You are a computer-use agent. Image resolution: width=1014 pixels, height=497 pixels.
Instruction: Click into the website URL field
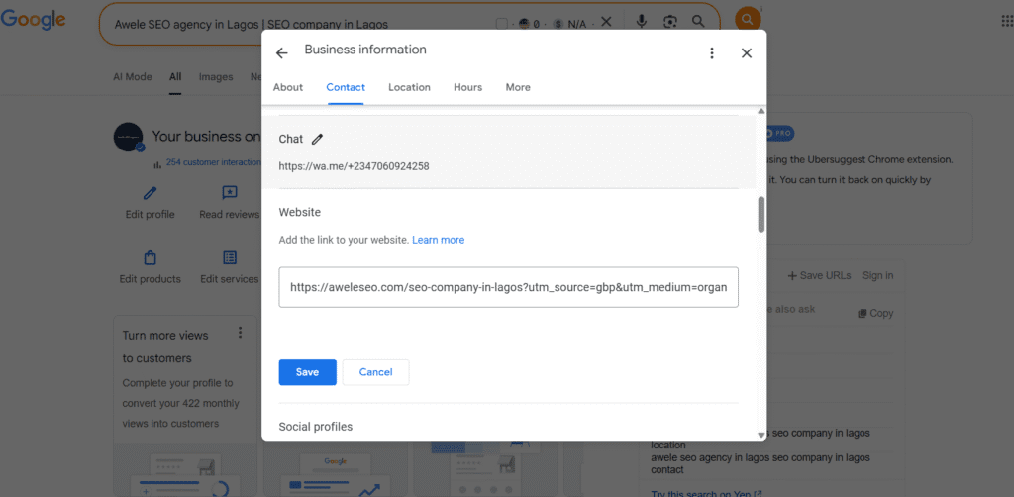pyautogui.click(x=508, y=287)
